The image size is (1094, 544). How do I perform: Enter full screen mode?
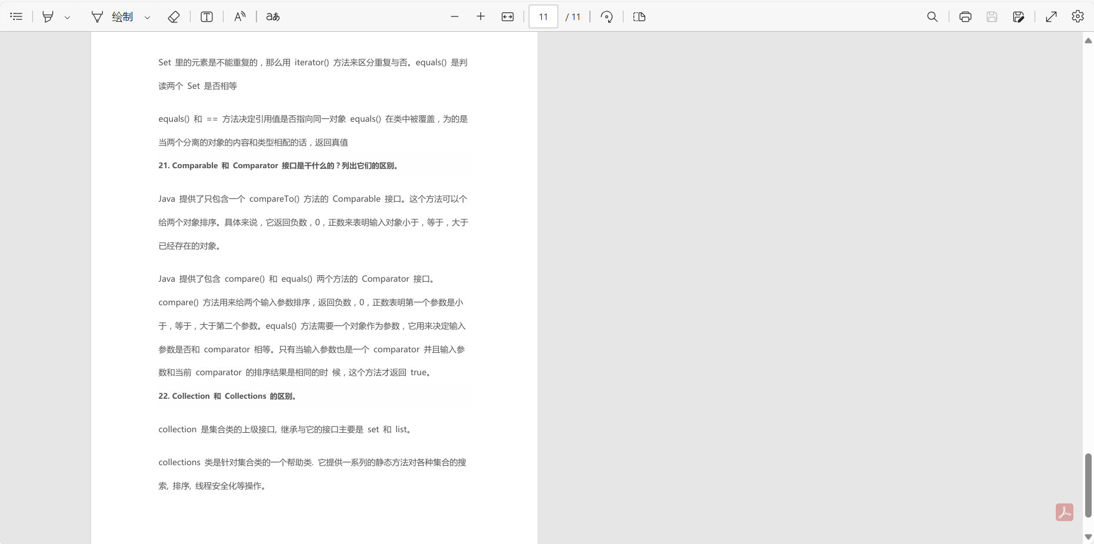click(x=1051, y=16)
